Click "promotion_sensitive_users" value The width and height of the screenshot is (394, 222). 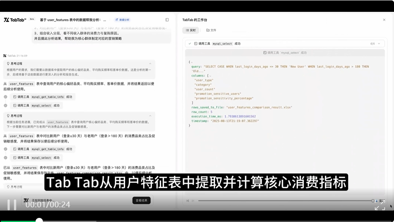(217, 94)
